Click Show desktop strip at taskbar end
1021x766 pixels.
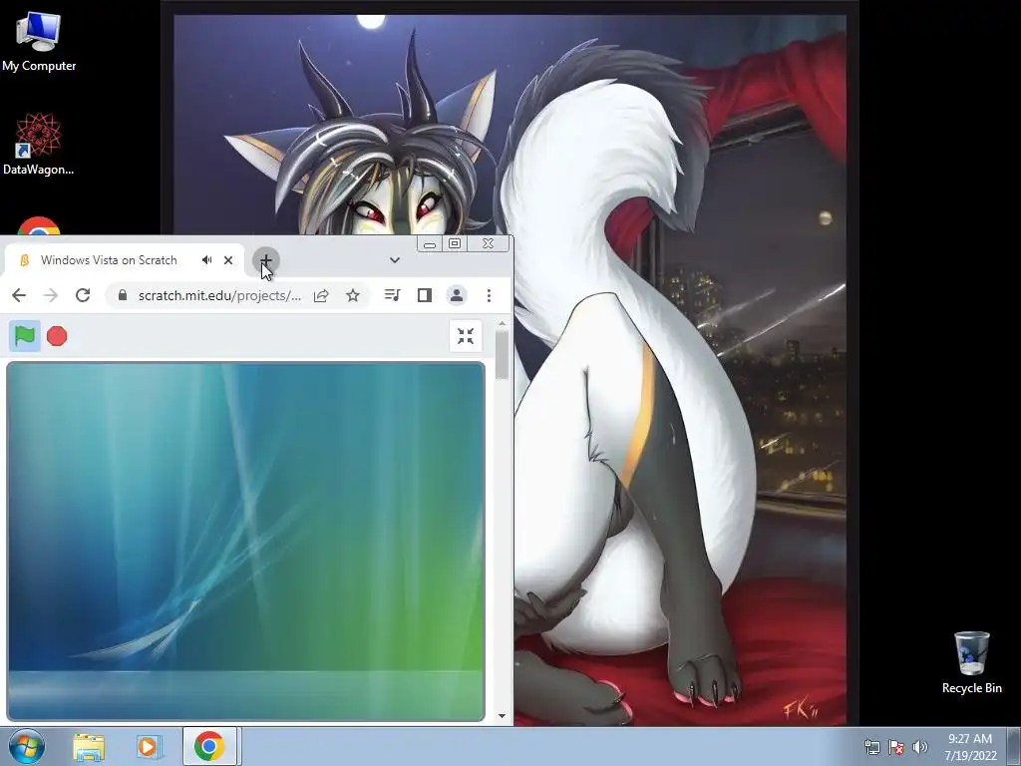(1016, 747)
